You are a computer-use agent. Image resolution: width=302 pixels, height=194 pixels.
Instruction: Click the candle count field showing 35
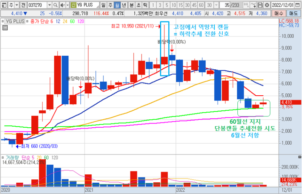[225, 5]
